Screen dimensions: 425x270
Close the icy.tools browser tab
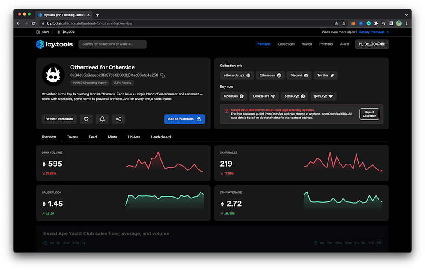click(88, 15)
